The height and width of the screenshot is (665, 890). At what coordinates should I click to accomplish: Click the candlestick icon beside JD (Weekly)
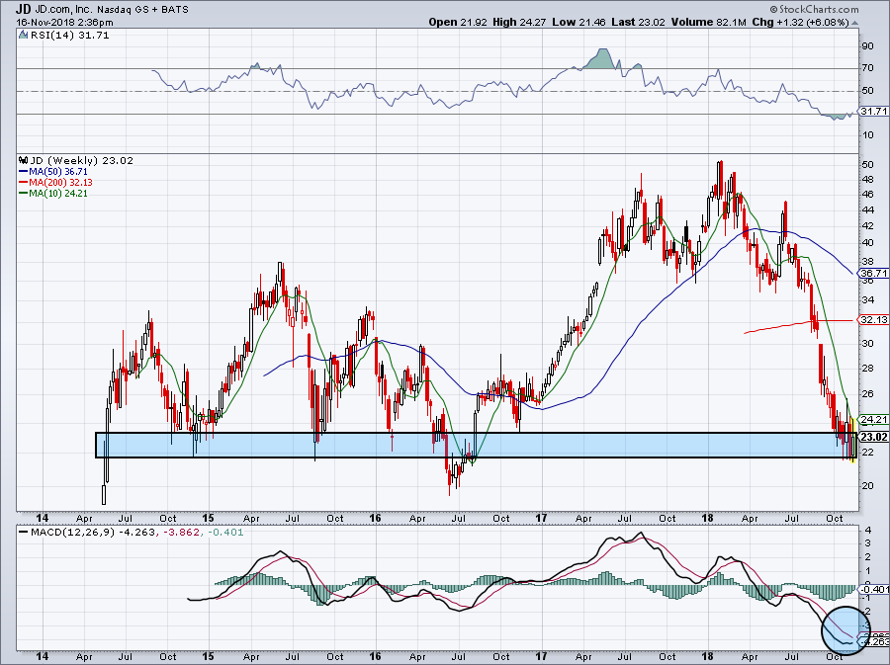click(x=22, y=160)
